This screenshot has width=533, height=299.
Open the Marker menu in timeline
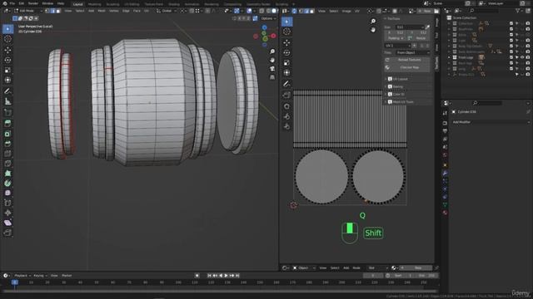pos(67,276)
